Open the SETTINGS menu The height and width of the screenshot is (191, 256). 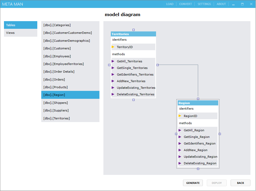point(204,4)
